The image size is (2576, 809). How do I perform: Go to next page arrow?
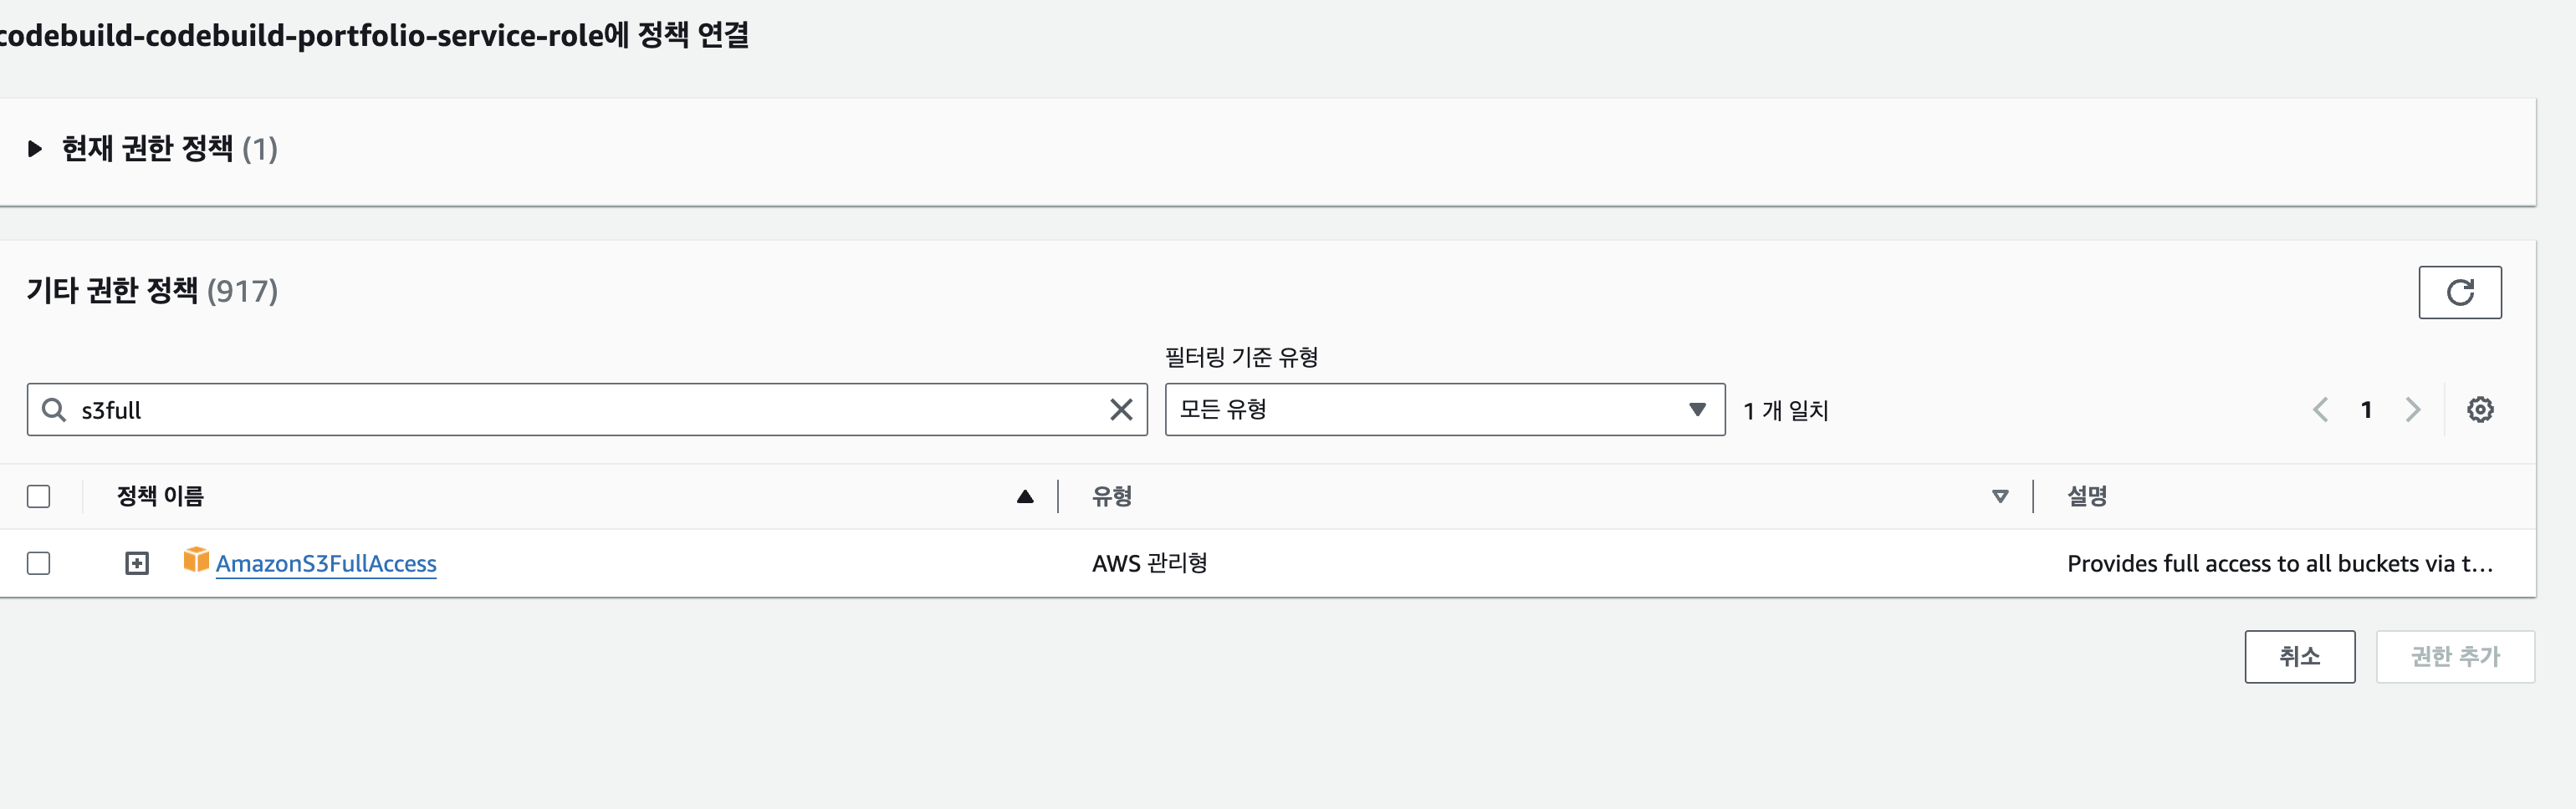2413,410
